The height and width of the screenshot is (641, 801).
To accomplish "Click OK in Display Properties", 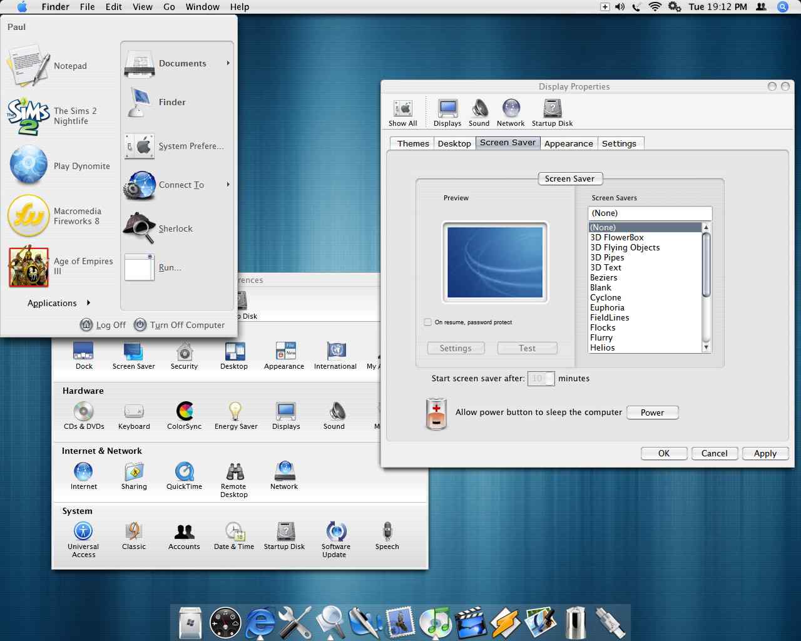I will point(664,453).
